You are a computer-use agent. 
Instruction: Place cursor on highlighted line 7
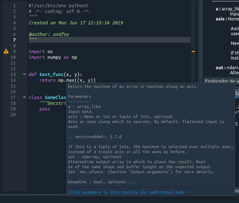tap(107, 40)
